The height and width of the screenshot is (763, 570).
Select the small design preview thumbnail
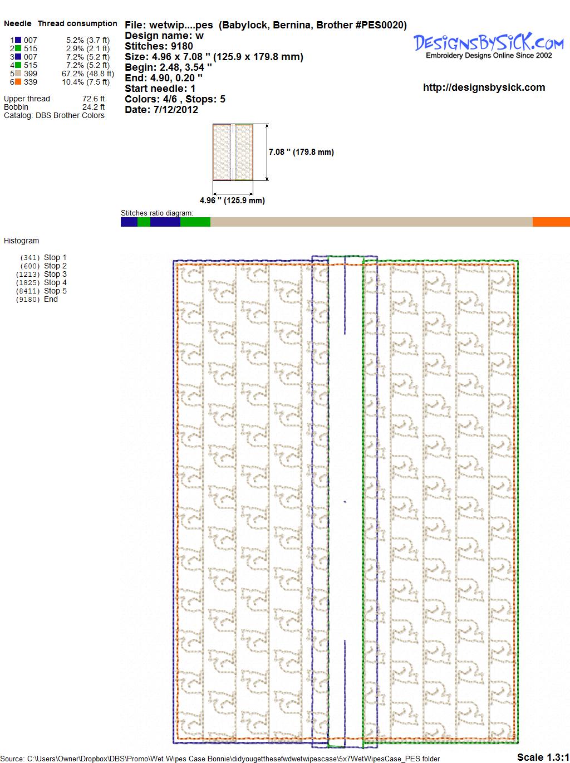233,152
